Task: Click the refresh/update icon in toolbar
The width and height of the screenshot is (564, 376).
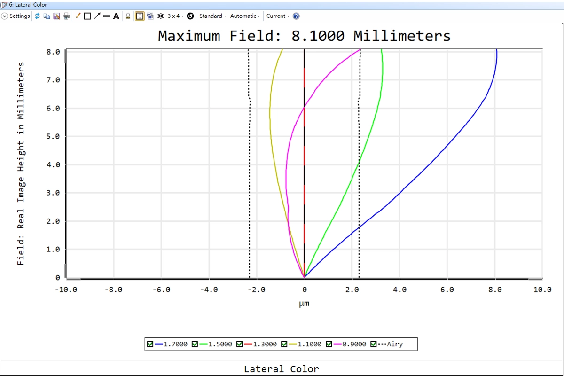Action: [x=38, y=16]
